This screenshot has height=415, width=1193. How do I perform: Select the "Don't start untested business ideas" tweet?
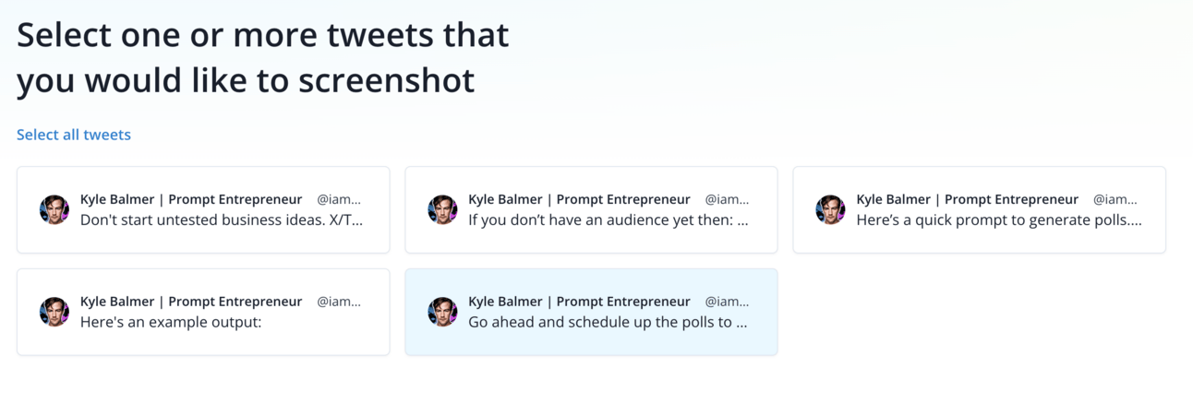(222, 221)
